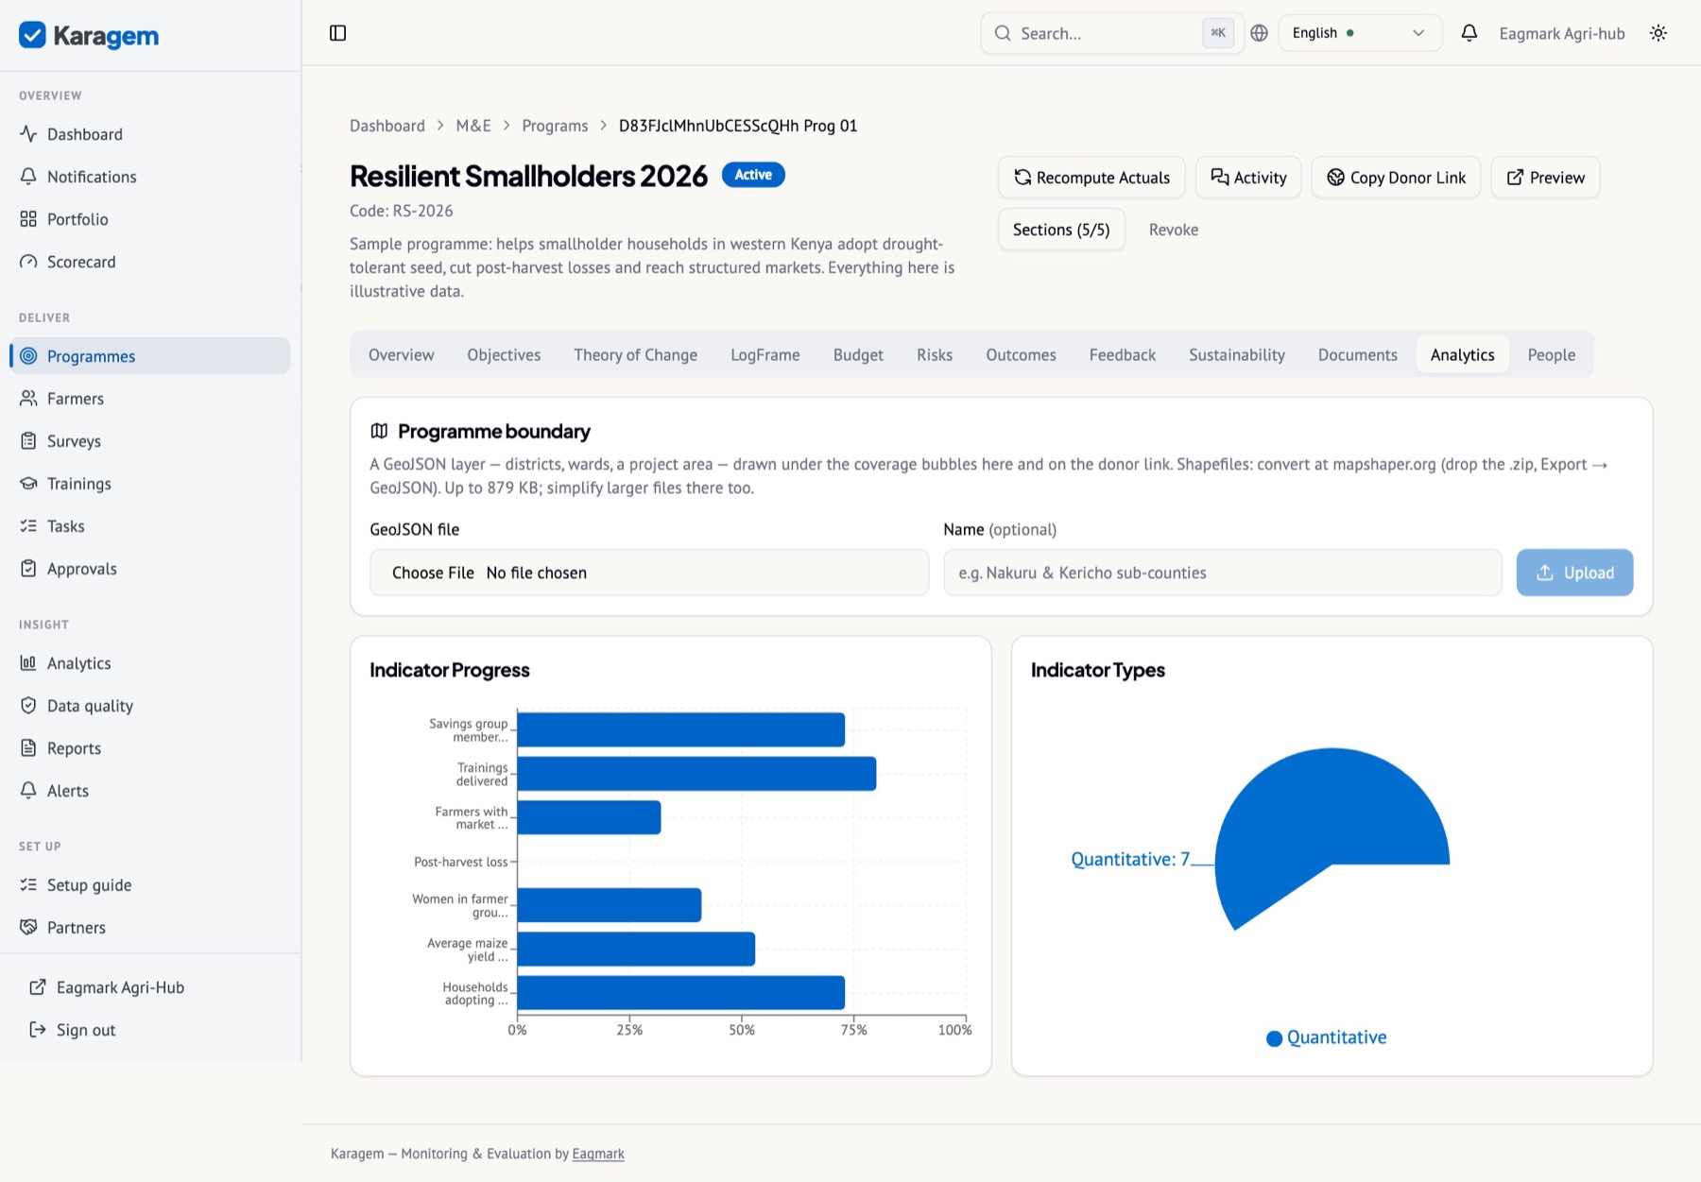The height and width of the screenshot is (1182, 1701).
Task: Click Recompute Actuals button
Action: 1091,178
